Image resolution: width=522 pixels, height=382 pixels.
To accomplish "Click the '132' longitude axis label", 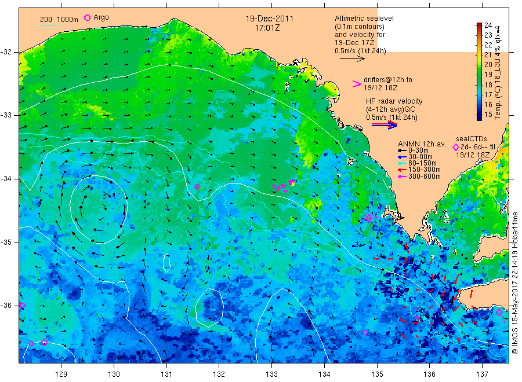I will pos(219,374).
